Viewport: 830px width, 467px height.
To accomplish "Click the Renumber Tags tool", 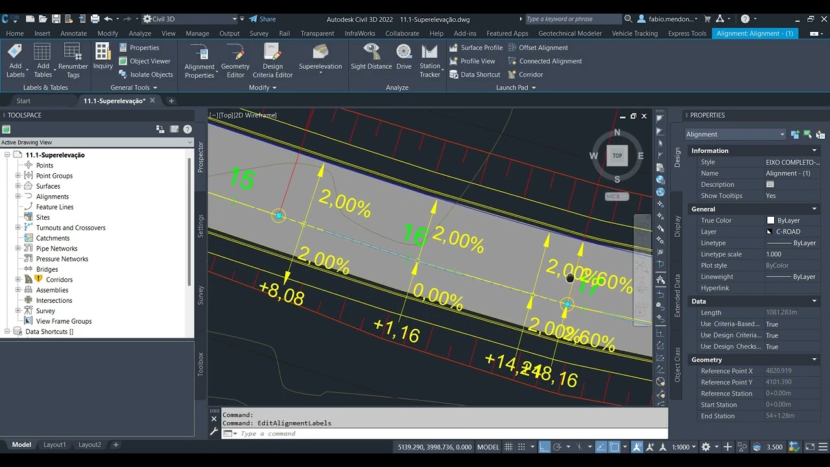I will tap(73, 60).
